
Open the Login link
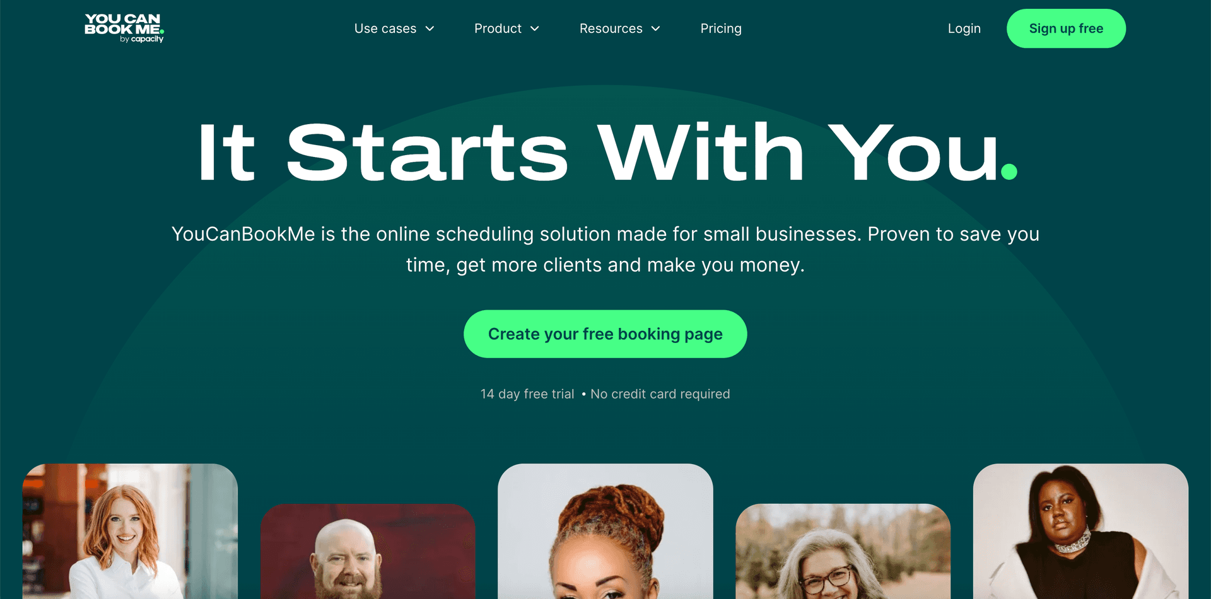(x=964, y=28)
